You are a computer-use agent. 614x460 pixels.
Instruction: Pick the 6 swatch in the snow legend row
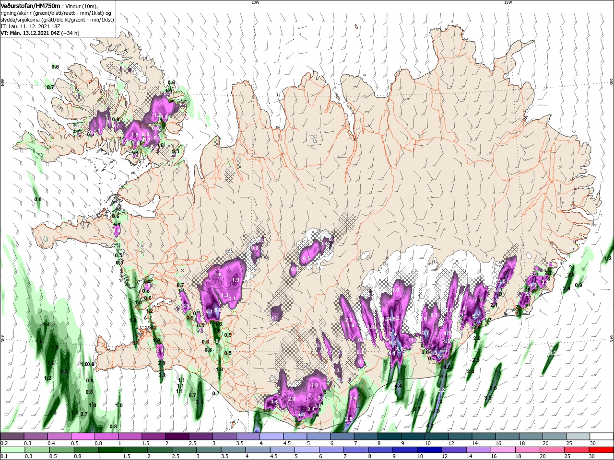click(x=342, y=437)
